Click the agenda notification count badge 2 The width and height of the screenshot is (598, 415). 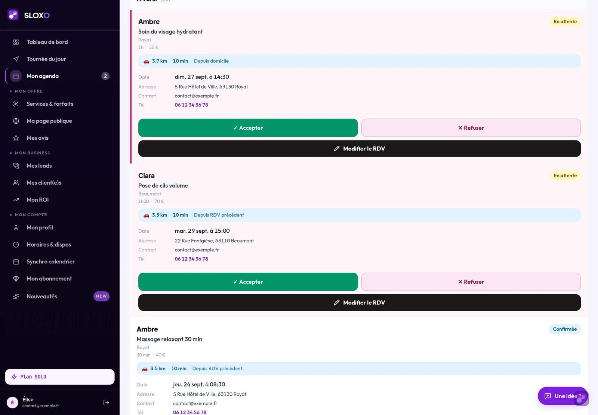pyautogui.click(x=105, y=76)
